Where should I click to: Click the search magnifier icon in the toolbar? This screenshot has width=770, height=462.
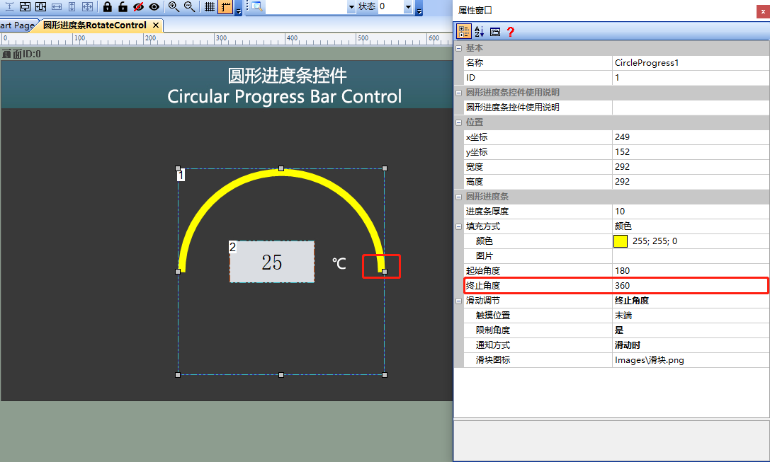(x=256, y=6)
